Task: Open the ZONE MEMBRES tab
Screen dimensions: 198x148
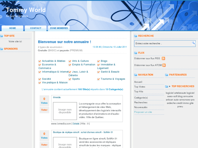Action: coord(59,28)
